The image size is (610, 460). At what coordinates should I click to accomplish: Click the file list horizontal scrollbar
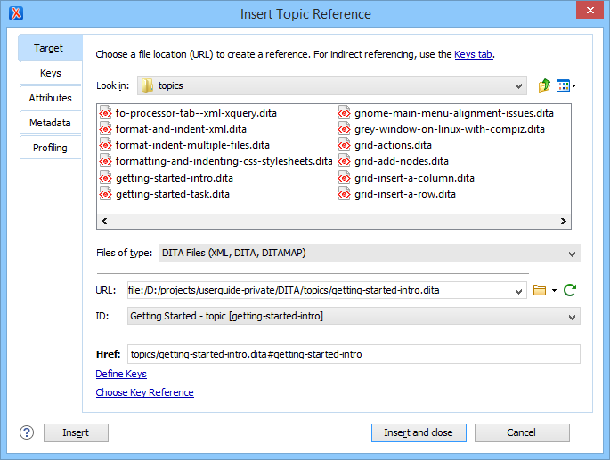(333, 221)
